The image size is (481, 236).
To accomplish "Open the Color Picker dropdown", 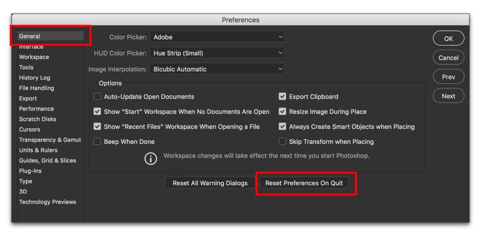I will pyautogui.click(x=217, y=37).
